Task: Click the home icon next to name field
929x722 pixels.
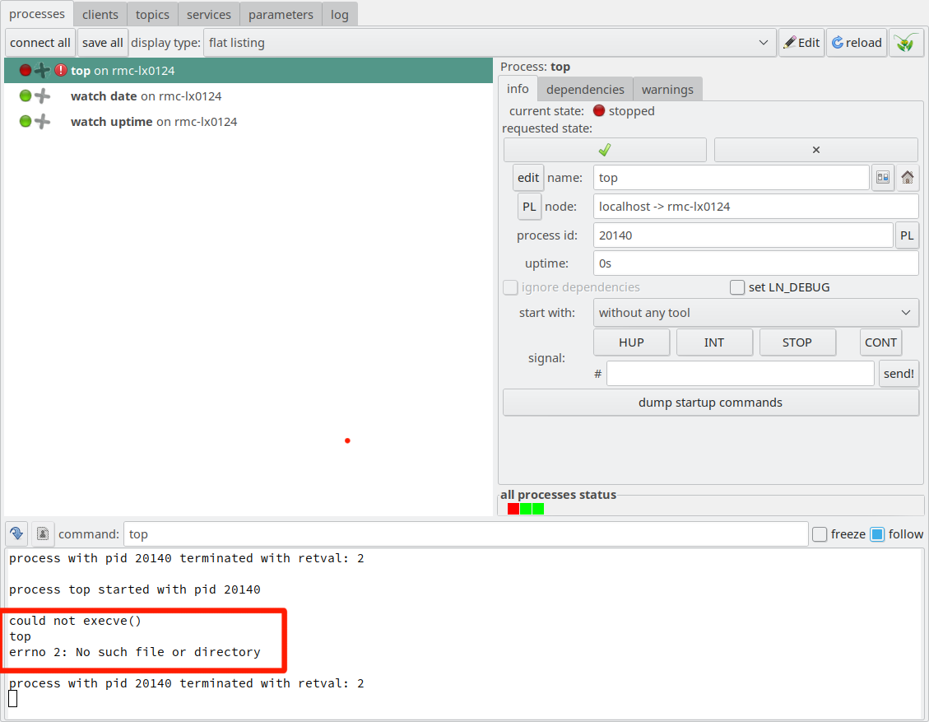Action: (x=907, y=178)
